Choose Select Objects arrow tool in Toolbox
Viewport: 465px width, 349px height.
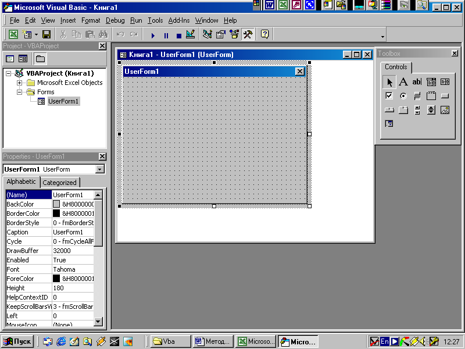(389, 82)
